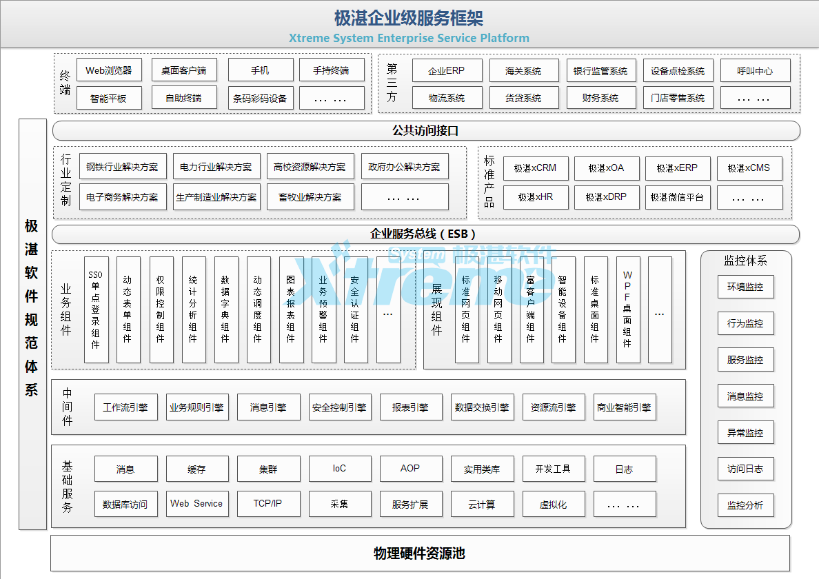Click the 物理硬件资源池 bar
The image size is (819, 579).
tap(420, 553)
